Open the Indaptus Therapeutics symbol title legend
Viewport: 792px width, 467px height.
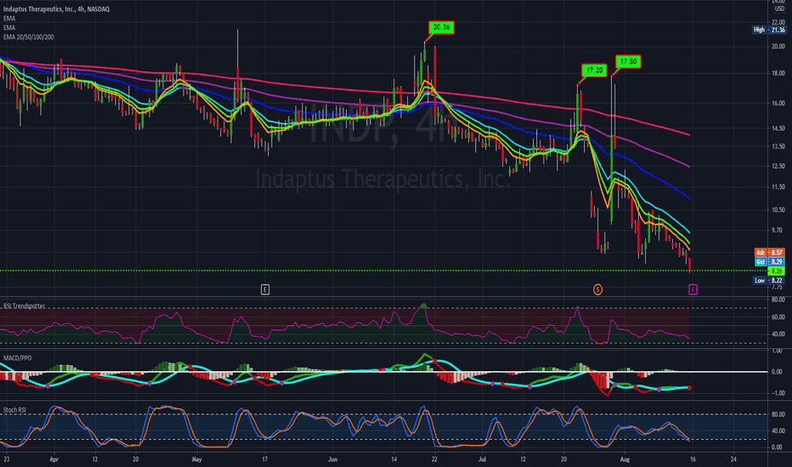pos(57,9)
